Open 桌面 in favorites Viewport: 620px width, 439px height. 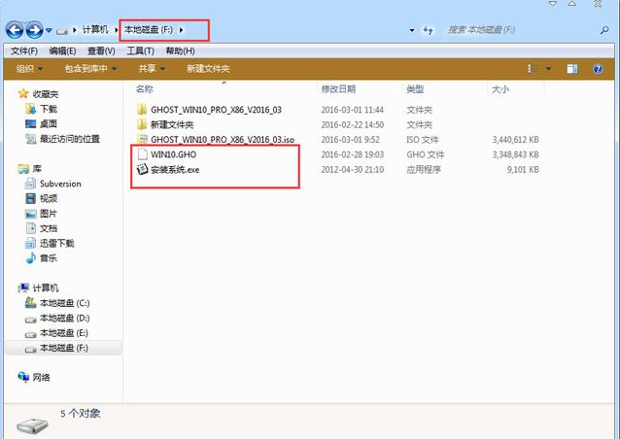coord(49,124)
